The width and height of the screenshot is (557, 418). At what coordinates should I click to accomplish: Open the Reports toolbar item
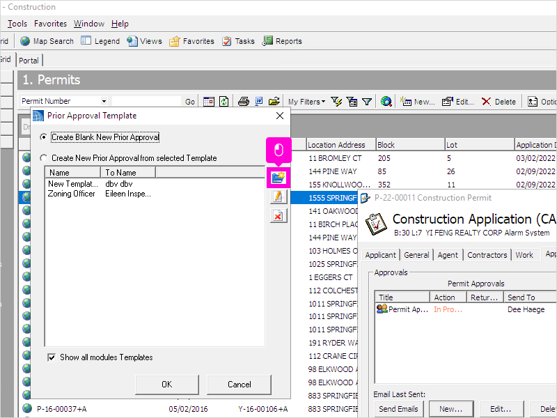click(x=282, y=41)
